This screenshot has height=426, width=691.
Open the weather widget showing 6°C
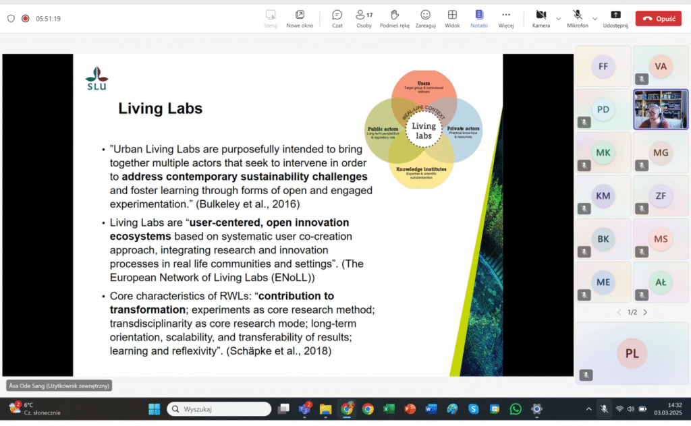click(35, 409)
